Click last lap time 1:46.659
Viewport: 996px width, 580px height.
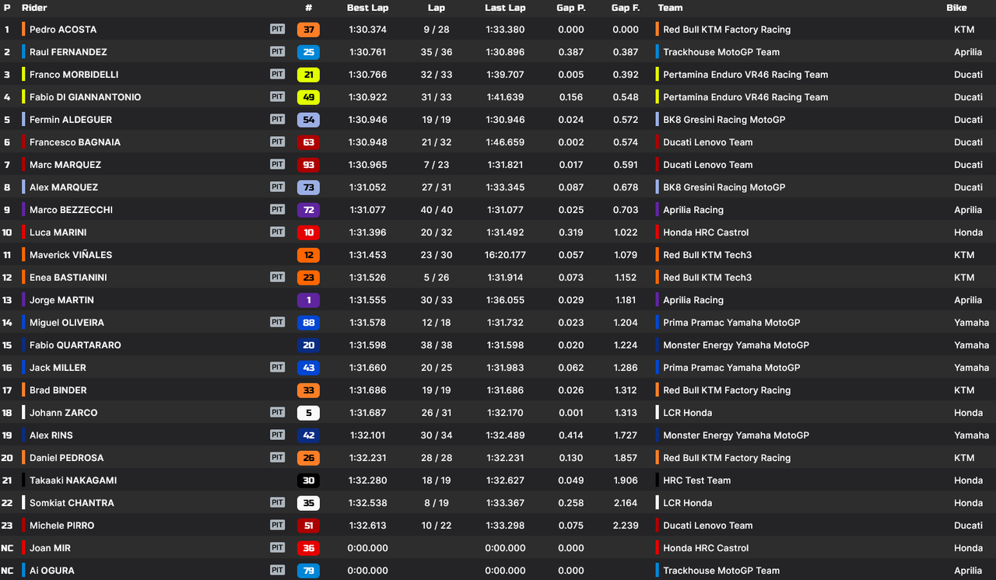point(505,142)
